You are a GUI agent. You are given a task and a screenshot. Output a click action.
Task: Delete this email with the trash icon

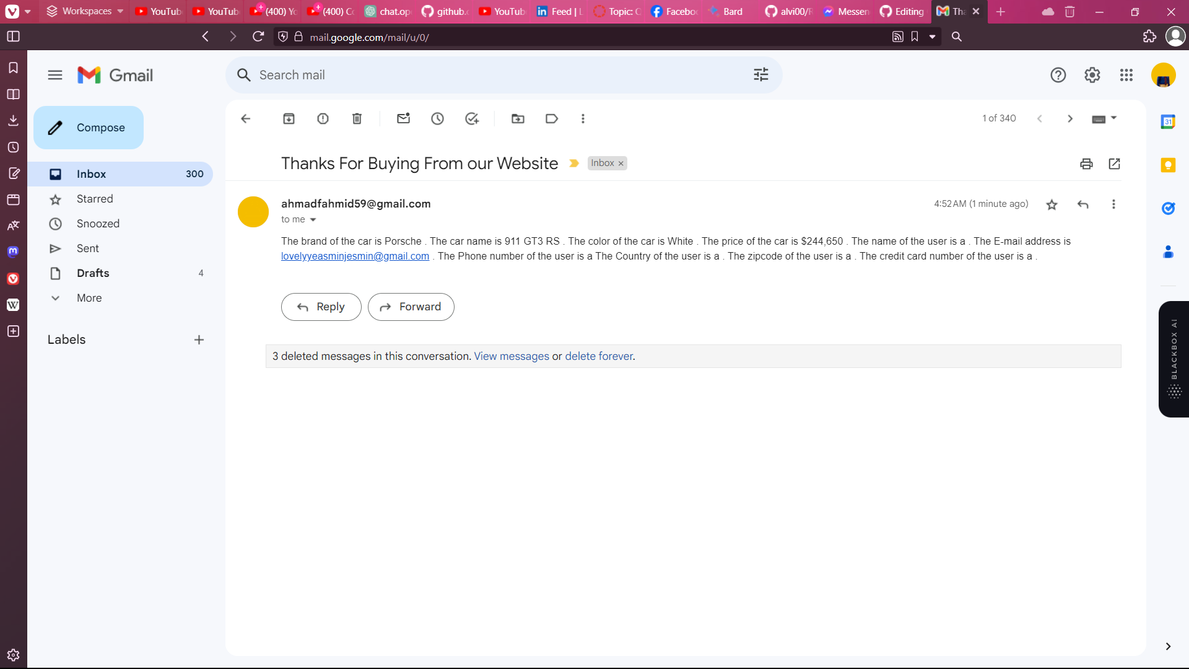357,118
